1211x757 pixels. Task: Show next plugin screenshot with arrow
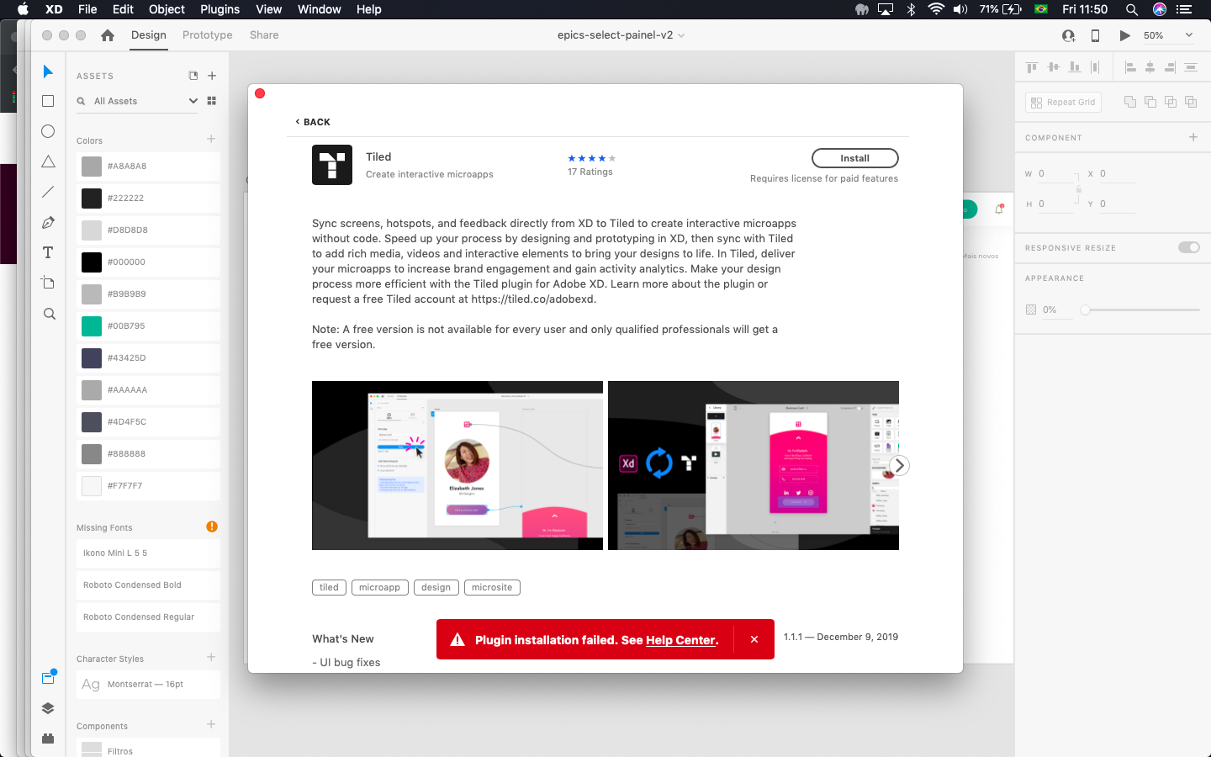tap(899, 465)
